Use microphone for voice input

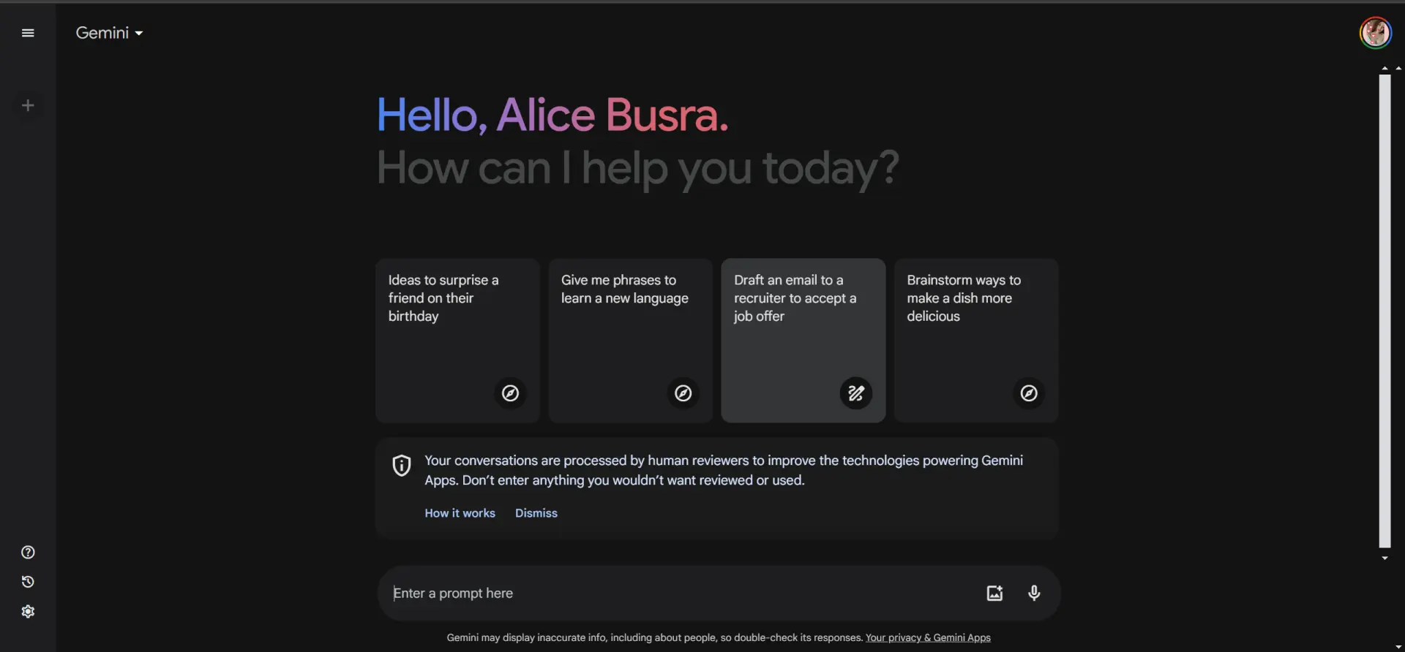pyautogui.click(x=1034, y=593)
